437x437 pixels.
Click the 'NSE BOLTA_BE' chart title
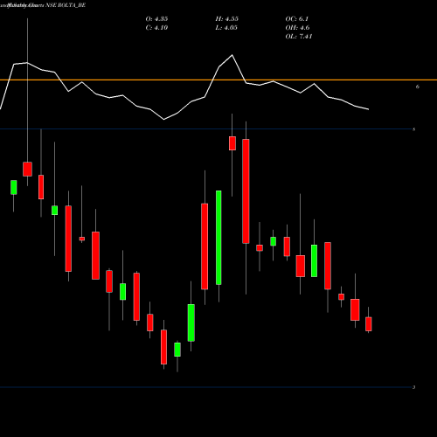tap(66, 5)
